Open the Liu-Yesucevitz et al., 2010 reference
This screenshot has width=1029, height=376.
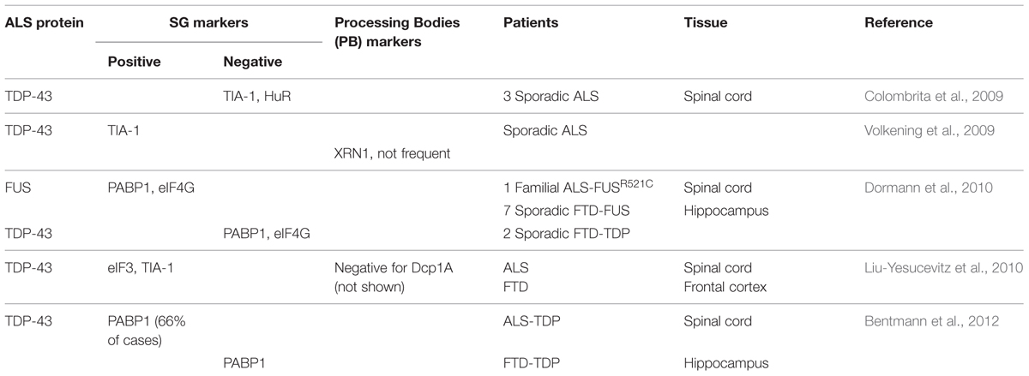point(944,268)
